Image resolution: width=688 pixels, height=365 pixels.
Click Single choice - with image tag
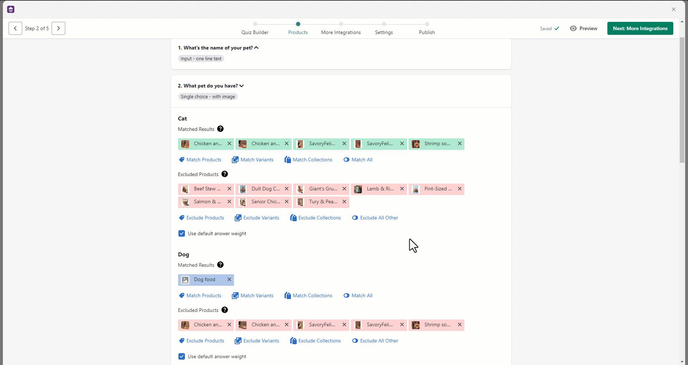pyautogui.click(x=208, y=96)
